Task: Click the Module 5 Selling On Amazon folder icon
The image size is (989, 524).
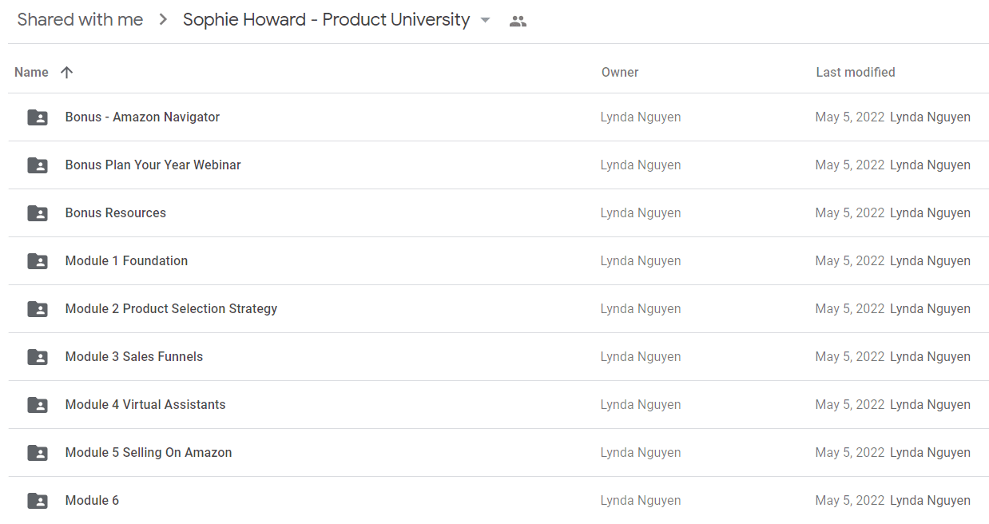Action: click(38, 453)
